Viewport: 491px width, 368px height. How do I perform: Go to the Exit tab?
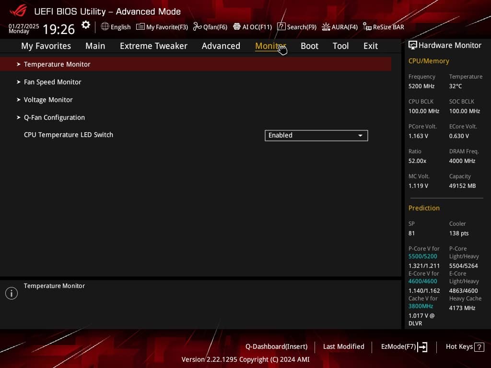[x=371, y=46]
